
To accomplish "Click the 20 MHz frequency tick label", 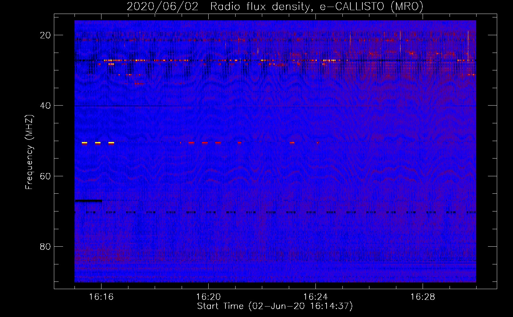I will click(x=45, y=35).
